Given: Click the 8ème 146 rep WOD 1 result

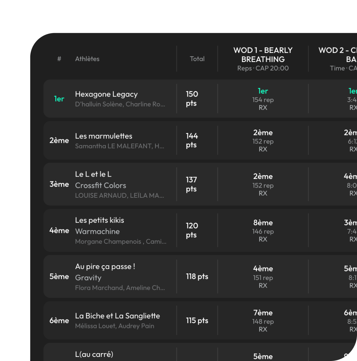Looking at the screenshot, I should 263,231.
